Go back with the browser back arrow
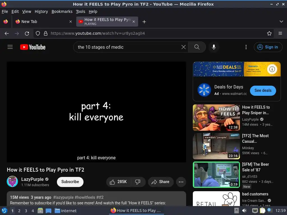 7,34
